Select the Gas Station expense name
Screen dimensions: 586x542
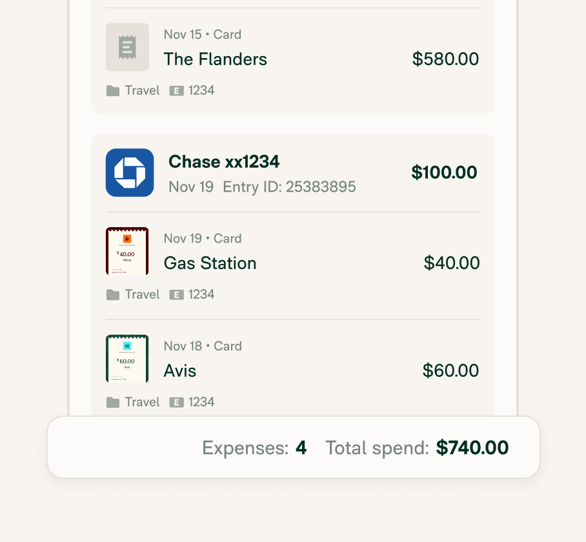pyautogui.click(x=210, y=263)
